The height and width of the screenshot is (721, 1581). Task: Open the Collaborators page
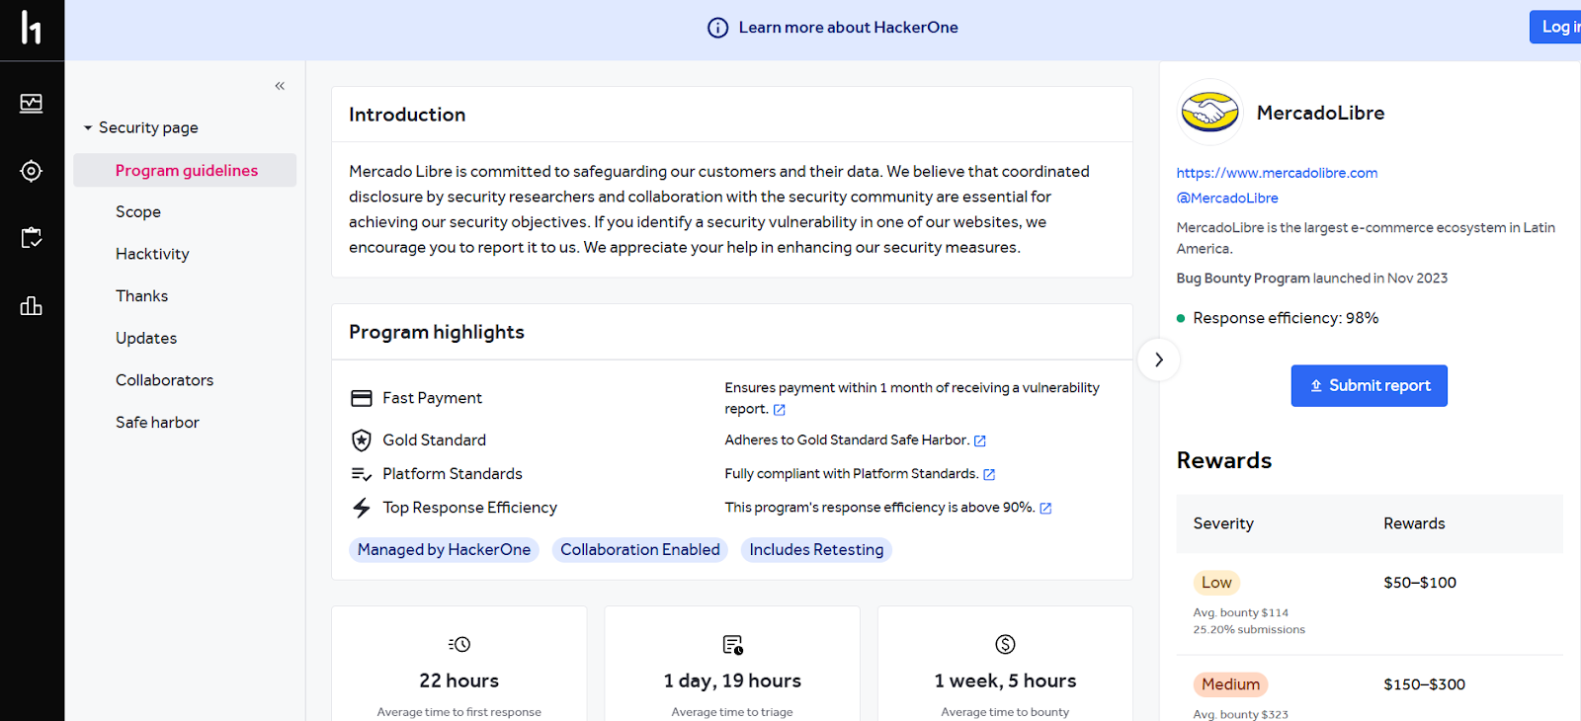[164, 380]
